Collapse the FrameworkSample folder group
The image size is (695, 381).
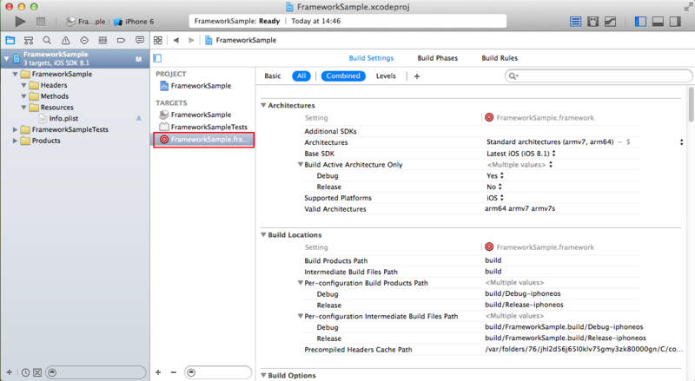click(x=15, y=74)
